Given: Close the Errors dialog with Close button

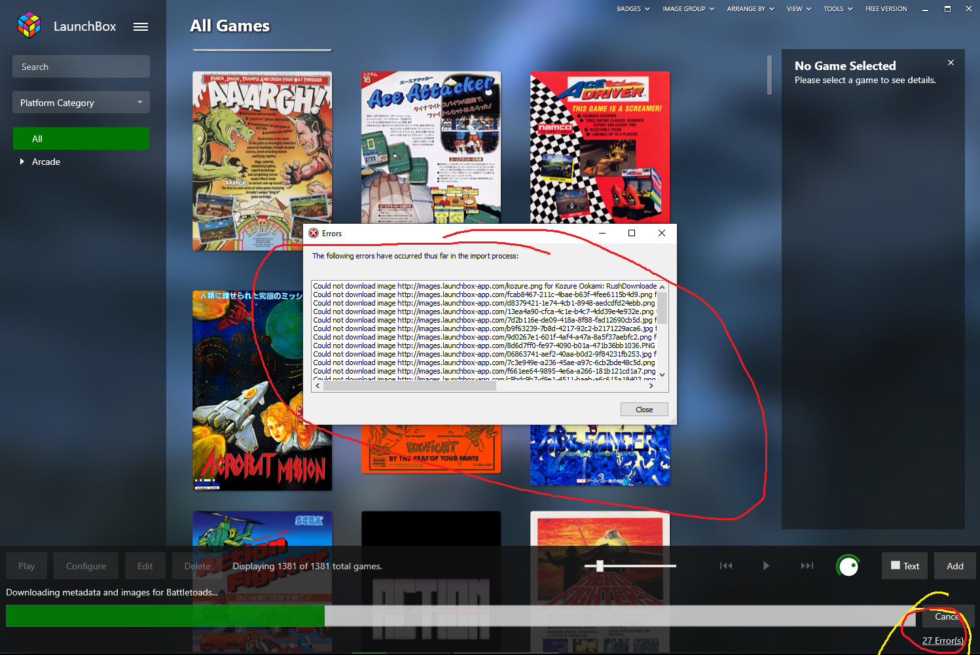Looking at the screenshot, I should [644, 410].
